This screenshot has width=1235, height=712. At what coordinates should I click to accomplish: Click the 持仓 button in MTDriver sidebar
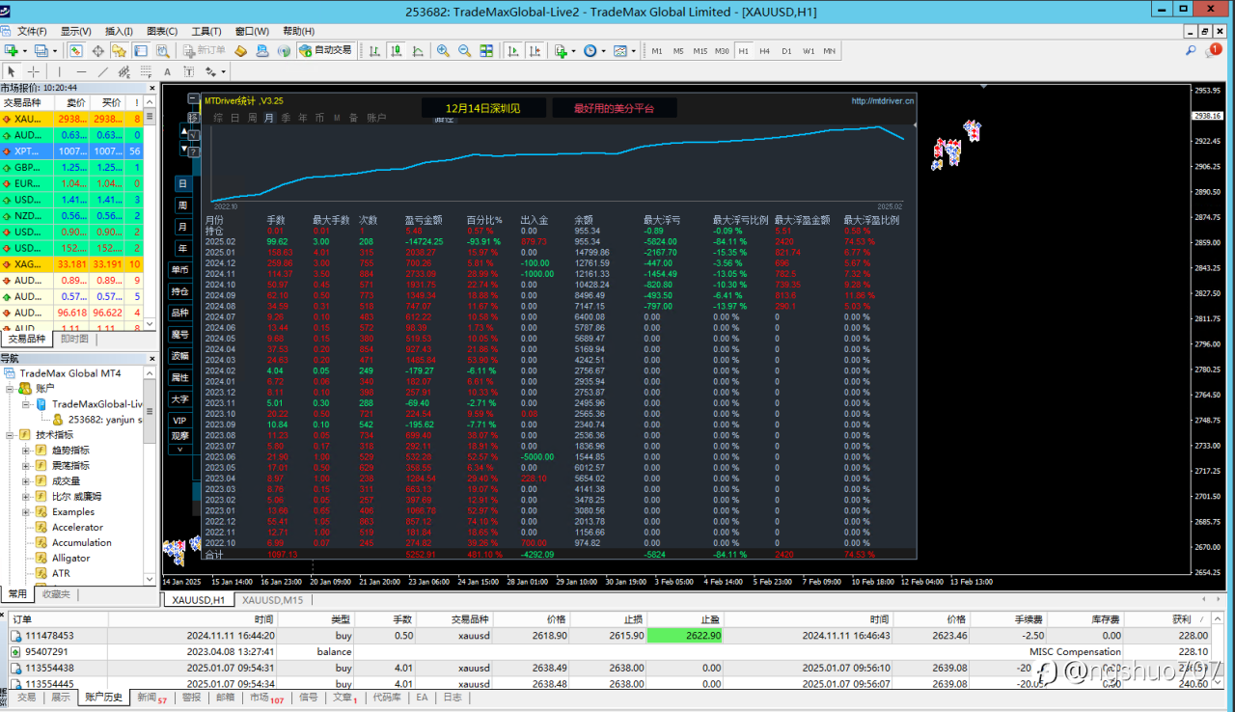click(x=180, y=291)
